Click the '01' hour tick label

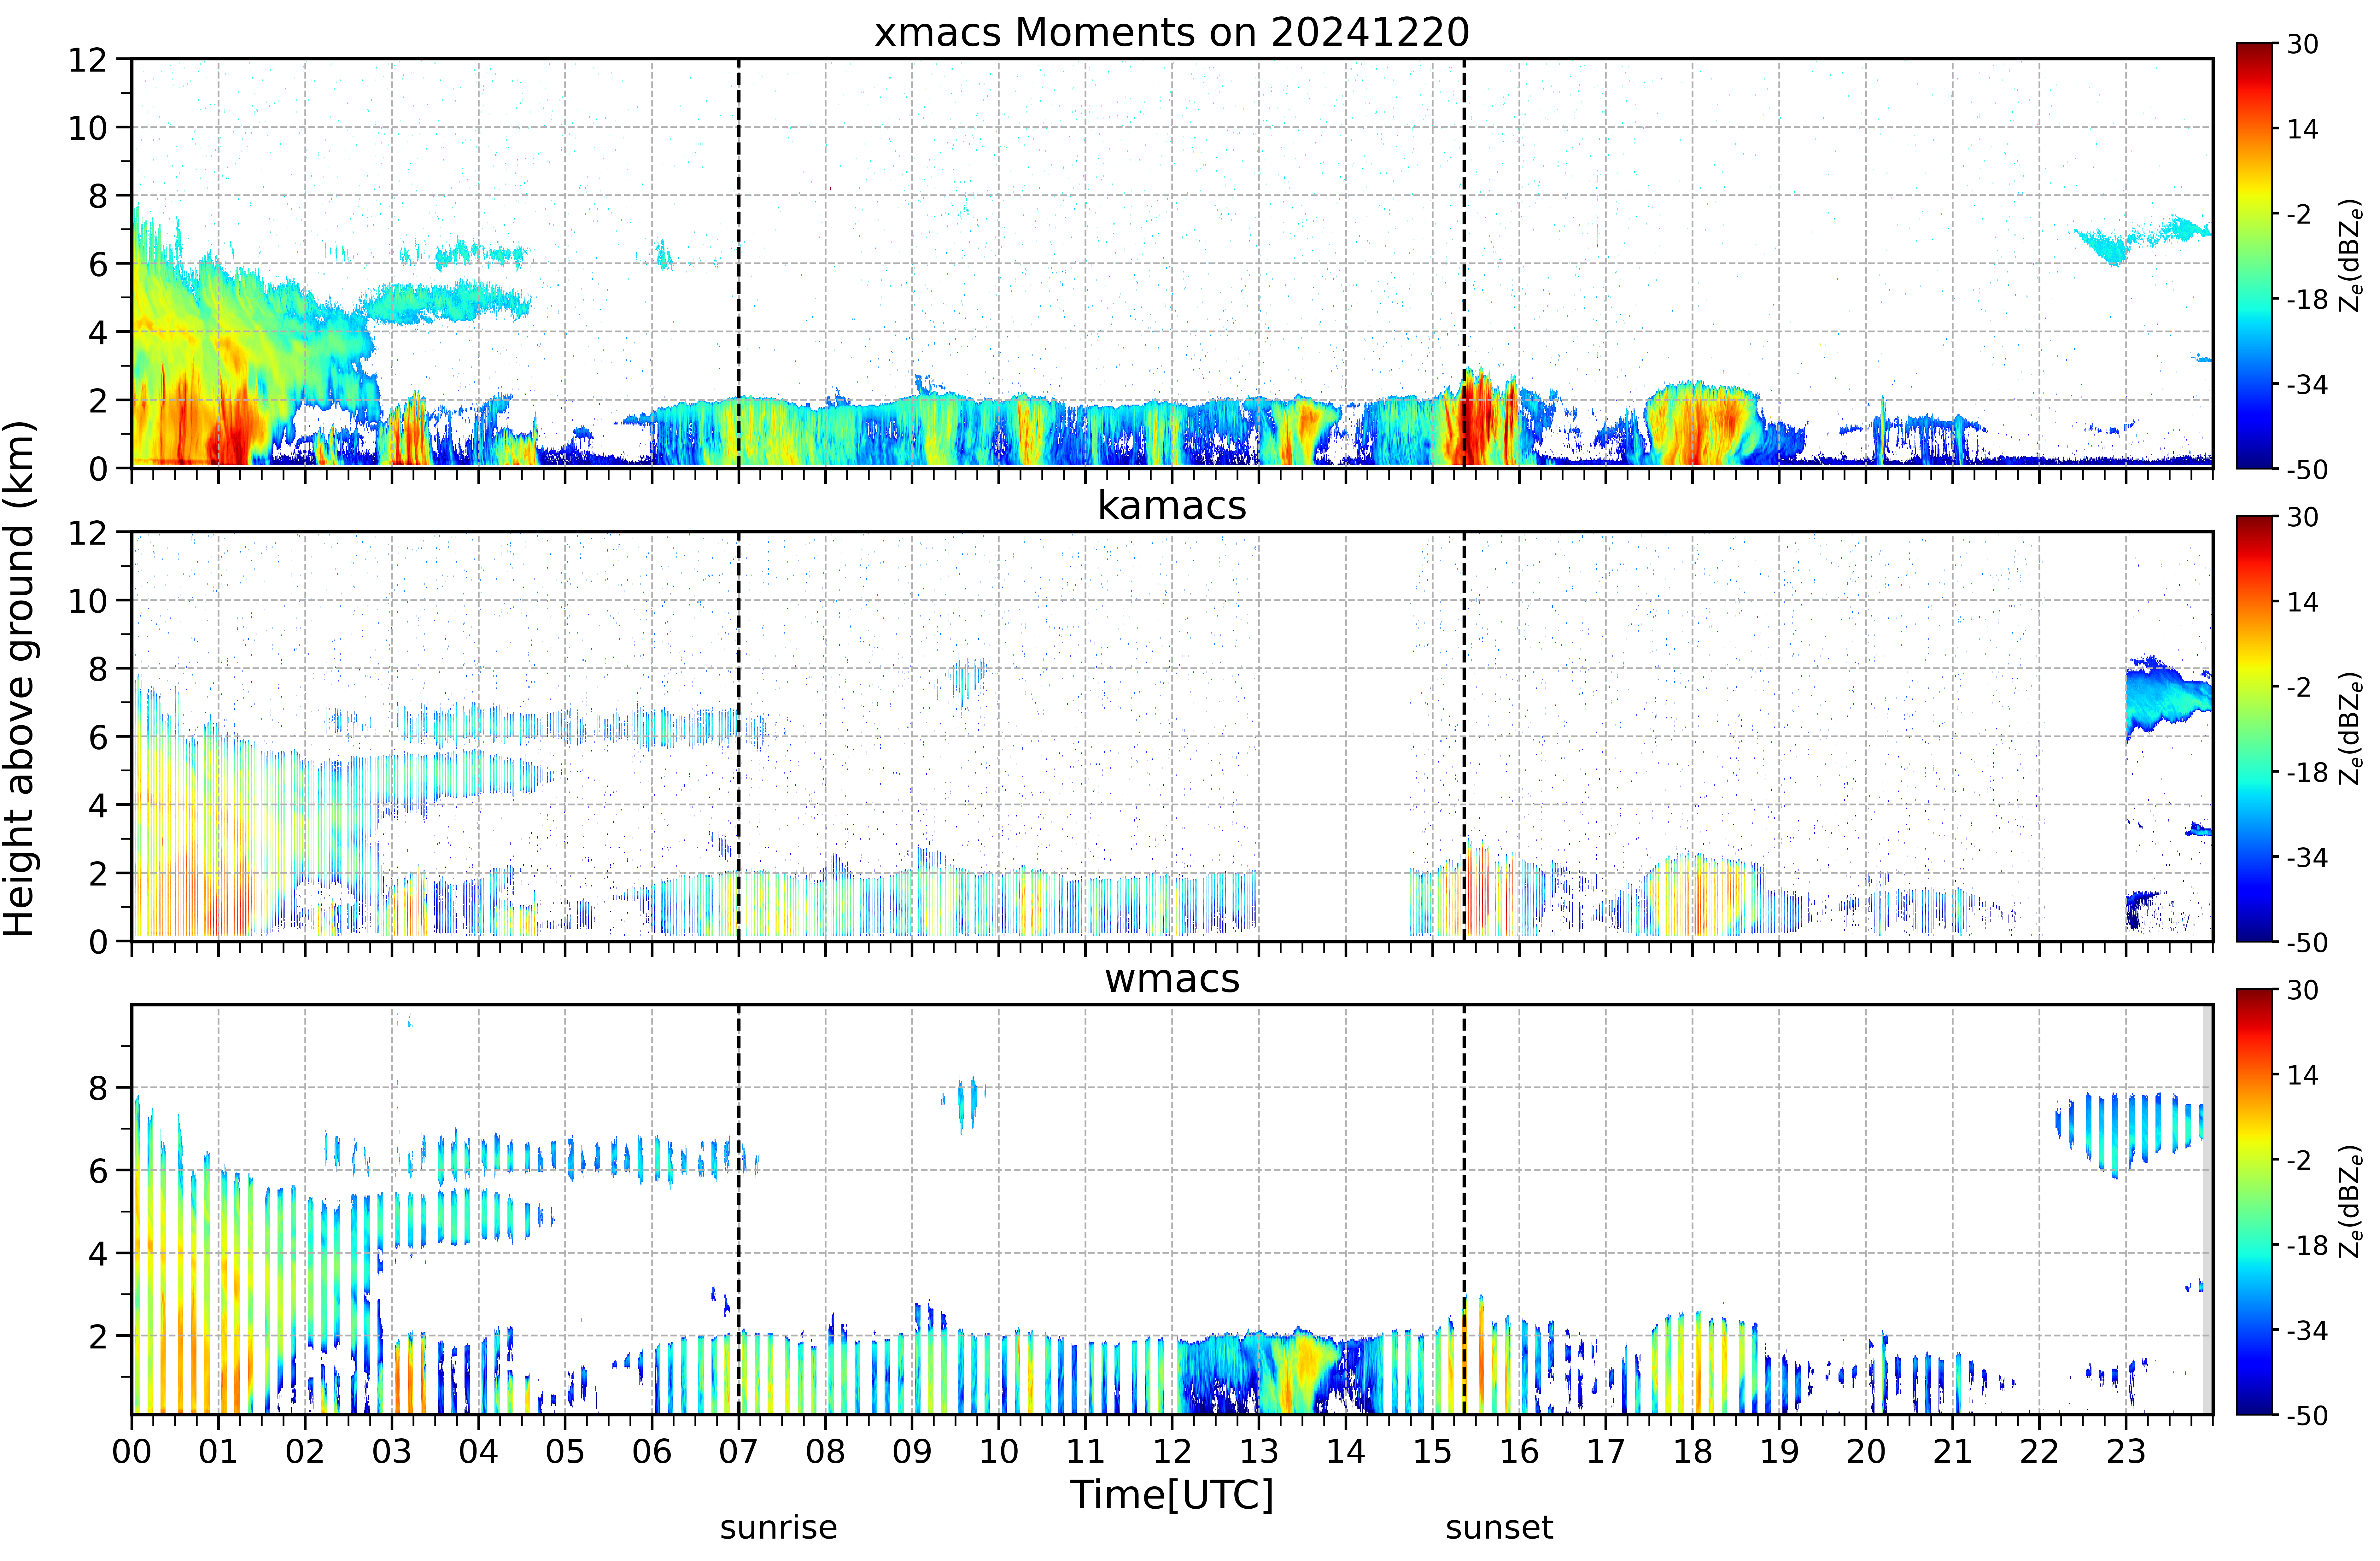pos(218,1452)
